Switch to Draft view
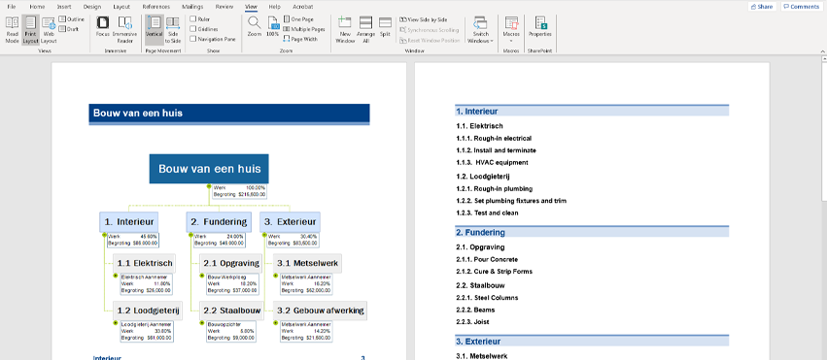 (x=69, y=29)
